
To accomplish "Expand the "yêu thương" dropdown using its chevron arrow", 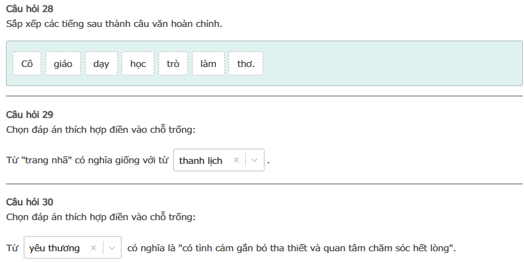I will [112, 248].
